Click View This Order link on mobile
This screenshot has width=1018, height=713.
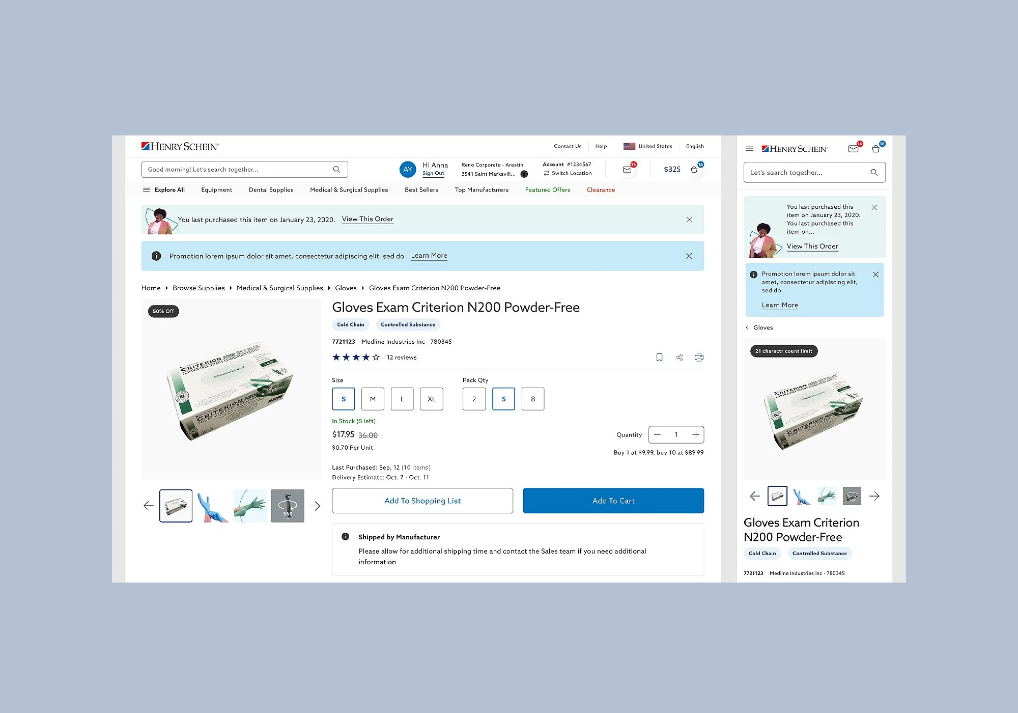point(812,246)
